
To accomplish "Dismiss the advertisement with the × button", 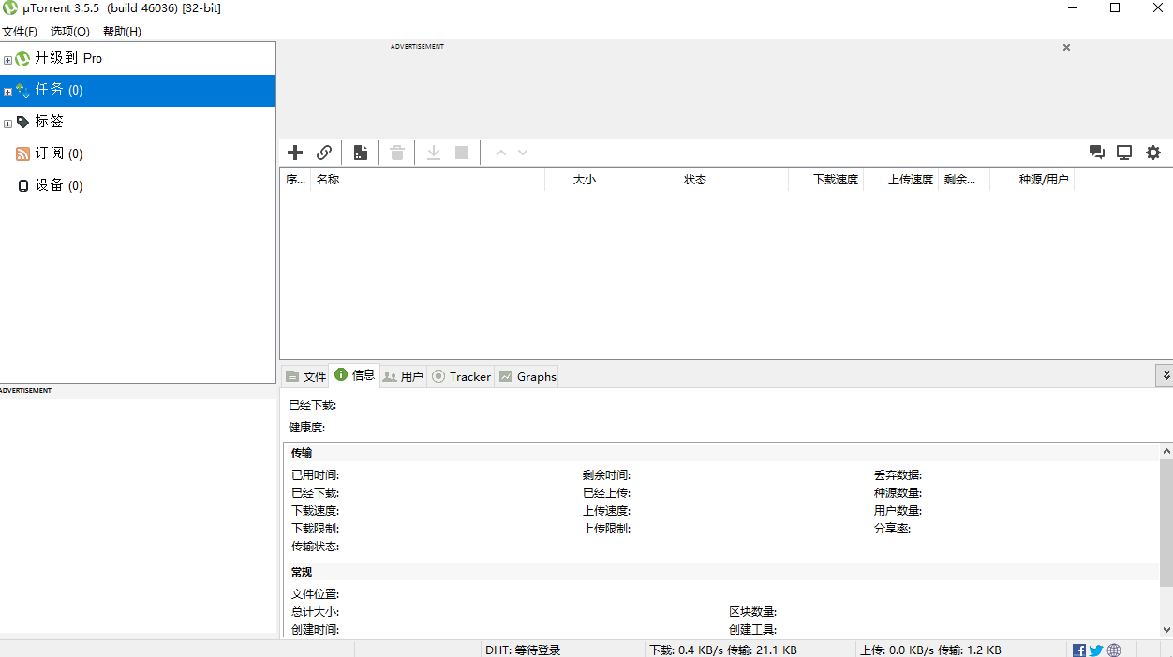I will click(x=1066, y=47).
